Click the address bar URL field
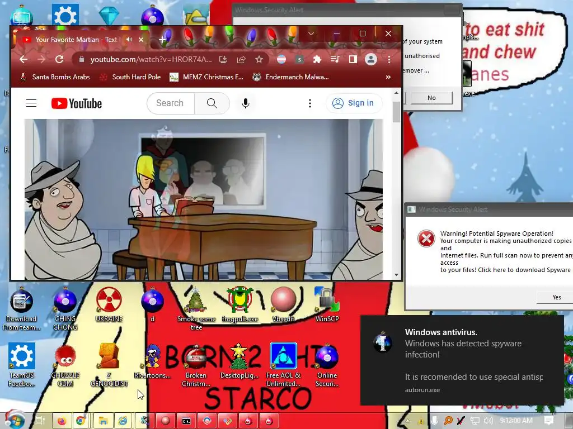This screenshot has height=429, width=573. [x=151, y=59]
